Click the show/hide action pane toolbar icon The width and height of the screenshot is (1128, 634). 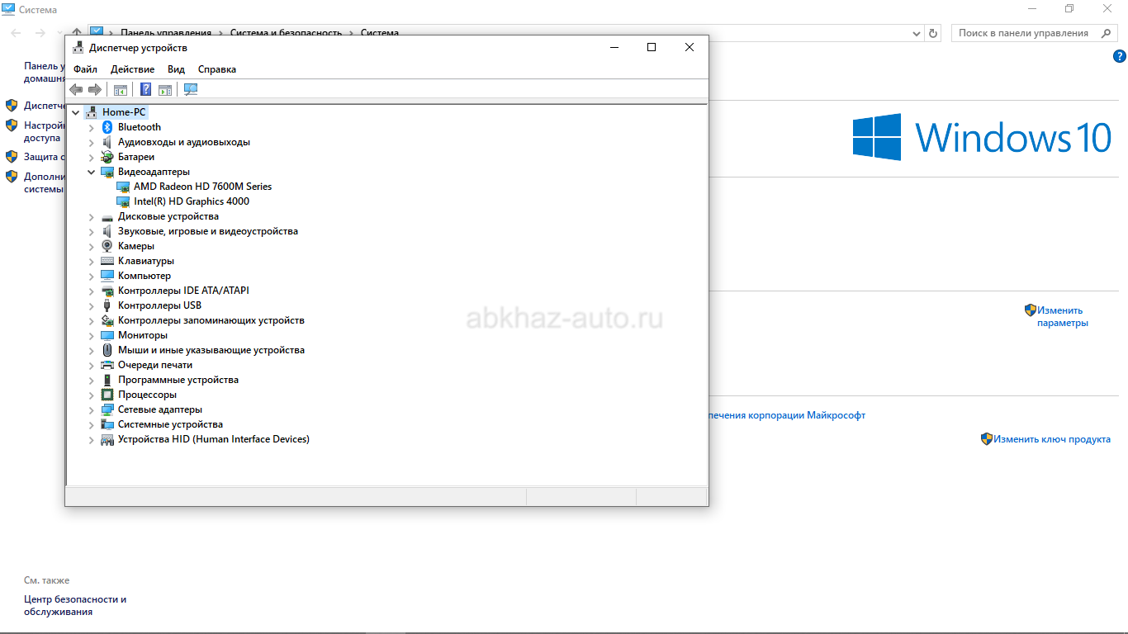click(165, 89)
